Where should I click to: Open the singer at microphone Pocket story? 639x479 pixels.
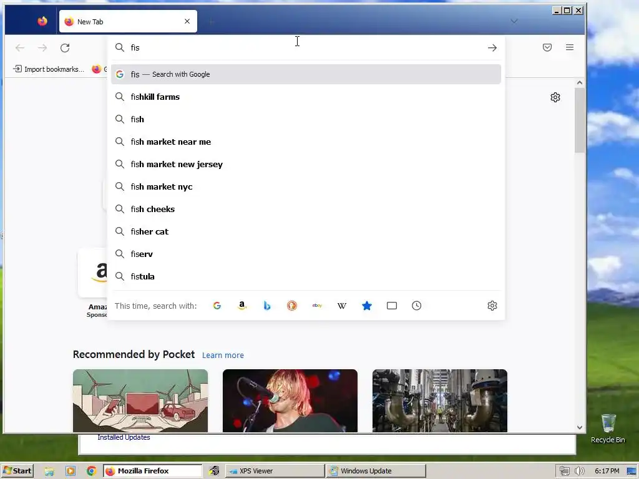coord(290,400)
